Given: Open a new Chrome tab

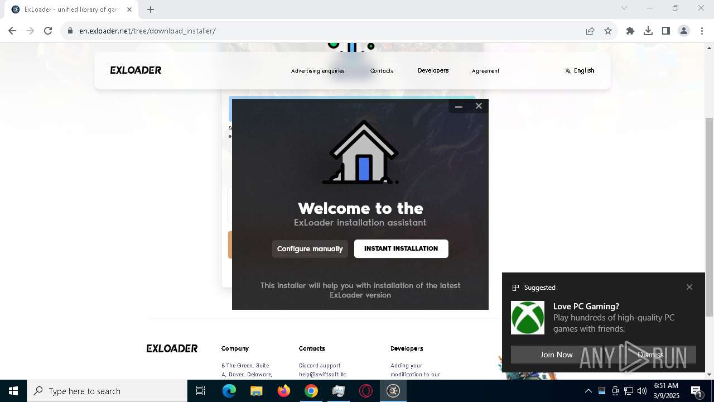Looking at the screenshot, I should tap(151, 9).
